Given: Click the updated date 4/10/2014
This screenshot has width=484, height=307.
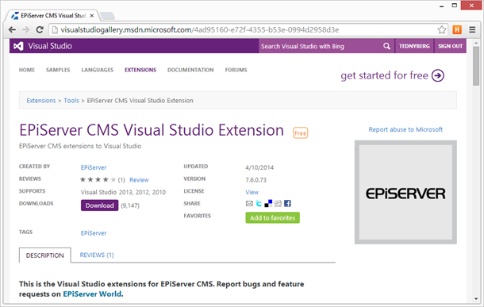Looking at the screenshot, I should point(259,167).
